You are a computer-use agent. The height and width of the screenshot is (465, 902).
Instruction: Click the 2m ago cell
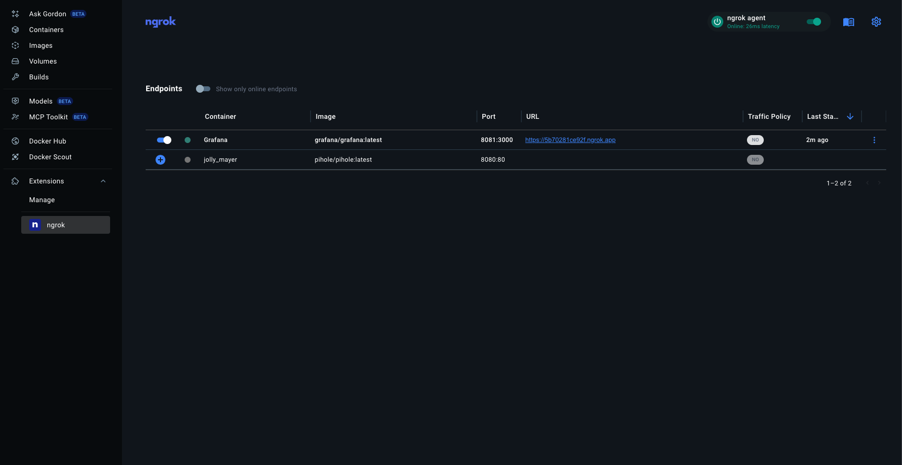pyautogui.click(x=817, y=140)
